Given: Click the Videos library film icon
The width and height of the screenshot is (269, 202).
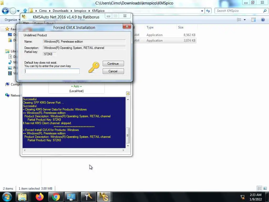Looking at the screenshot, I should click(x=10, y=73).
